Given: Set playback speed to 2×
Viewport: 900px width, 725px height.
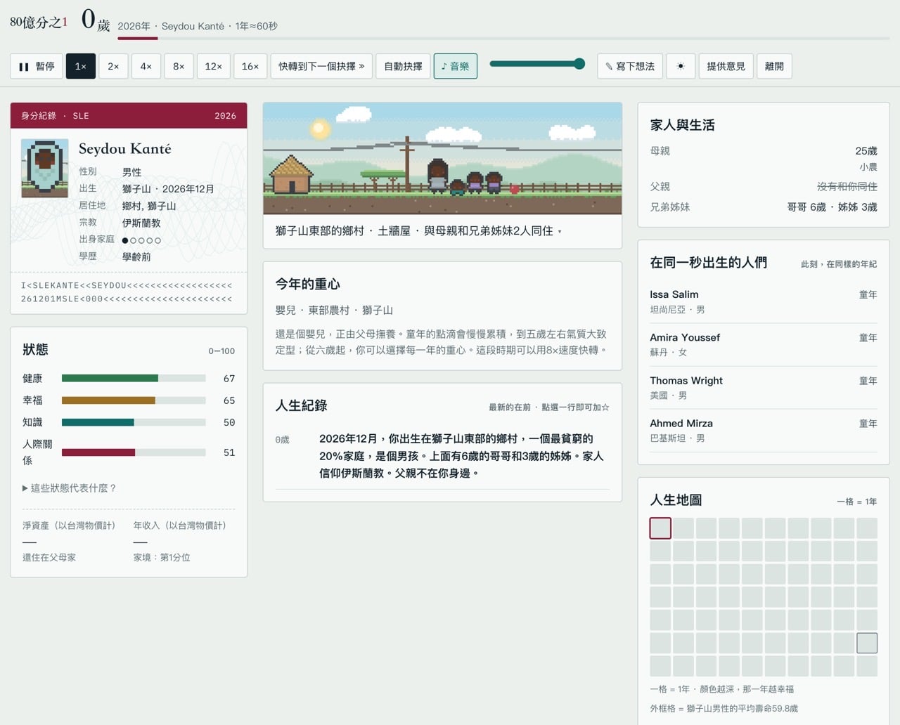Looking at the screenshot, I should tap(113, 66).
